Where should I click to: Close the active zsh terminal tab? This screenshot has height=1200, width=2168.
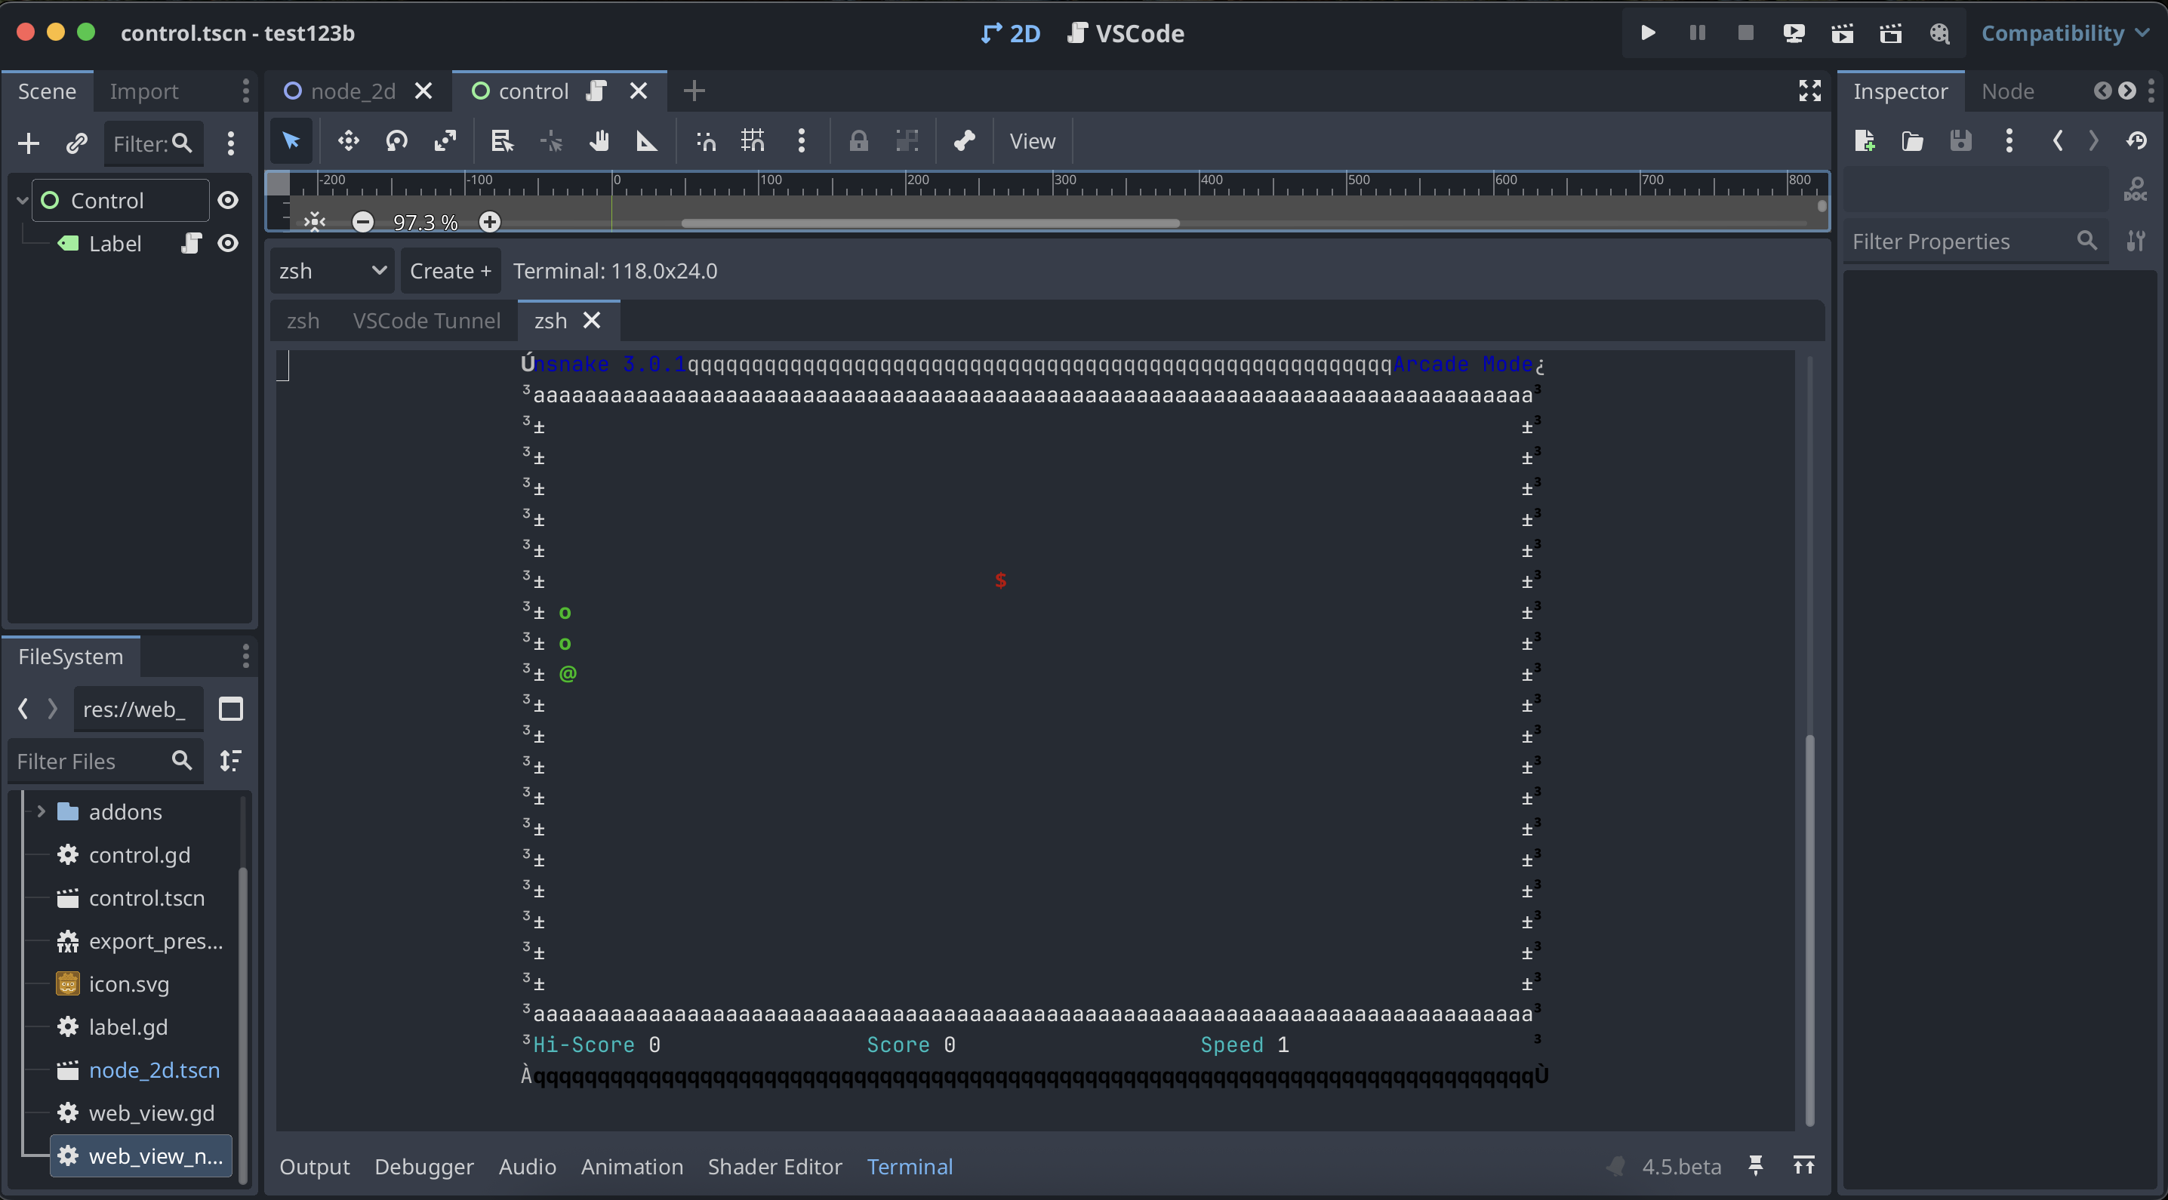593,321
